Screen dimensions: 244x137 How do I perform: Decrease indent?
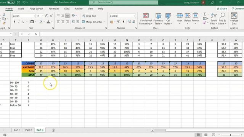point(73,22)
